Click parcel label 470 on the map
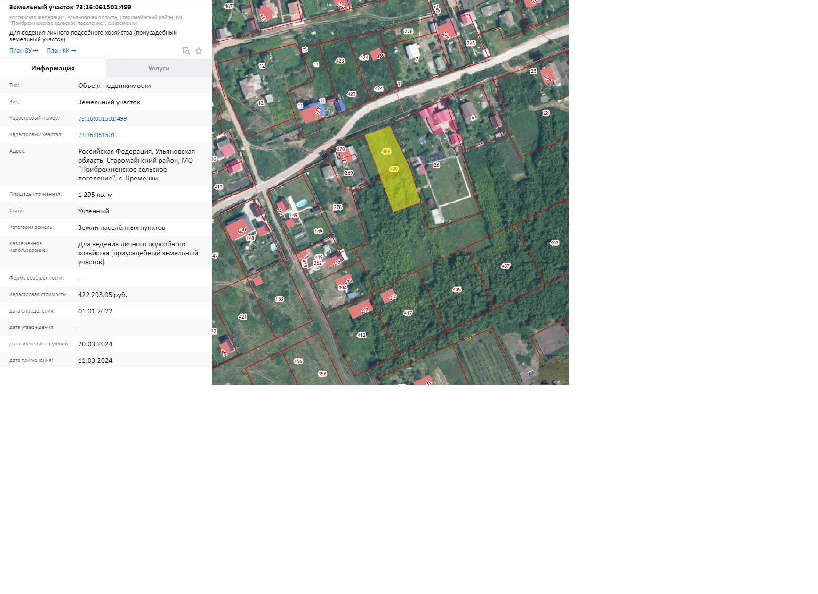The image size is (818, 594). pos(393,297)
